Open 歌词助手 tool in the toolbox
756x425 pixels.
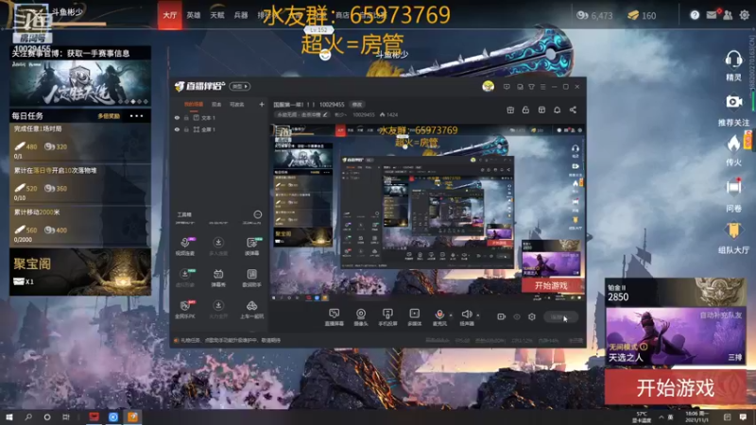click(251, 278)
